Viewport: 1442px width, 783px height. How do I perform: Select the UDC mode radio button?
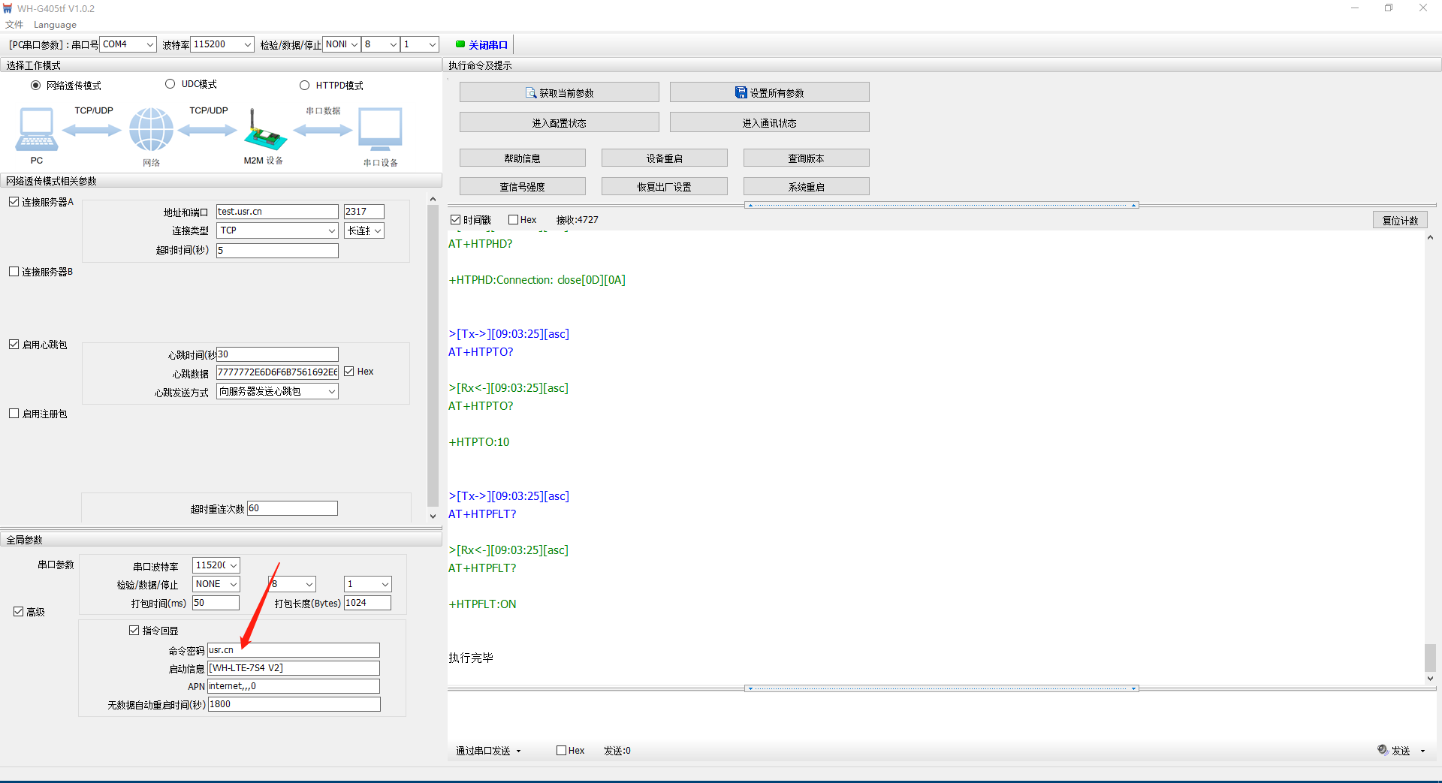tap(170, 84)
